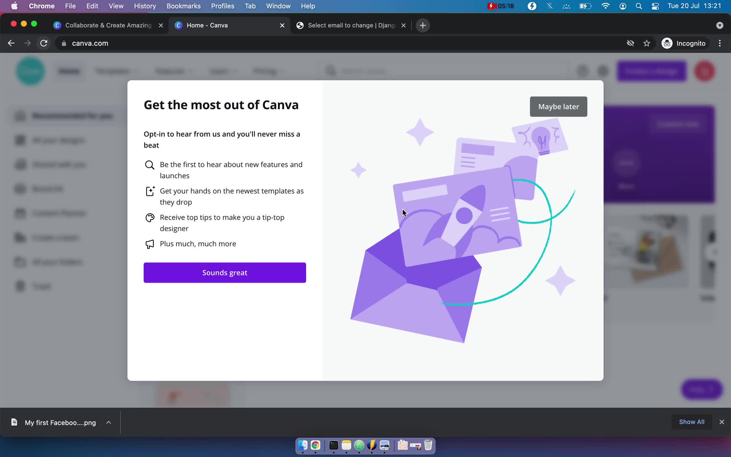Open a new browser tab

pos(423,26)
